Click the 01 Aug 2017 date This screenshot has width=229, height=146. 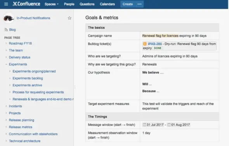pos(179,125)
